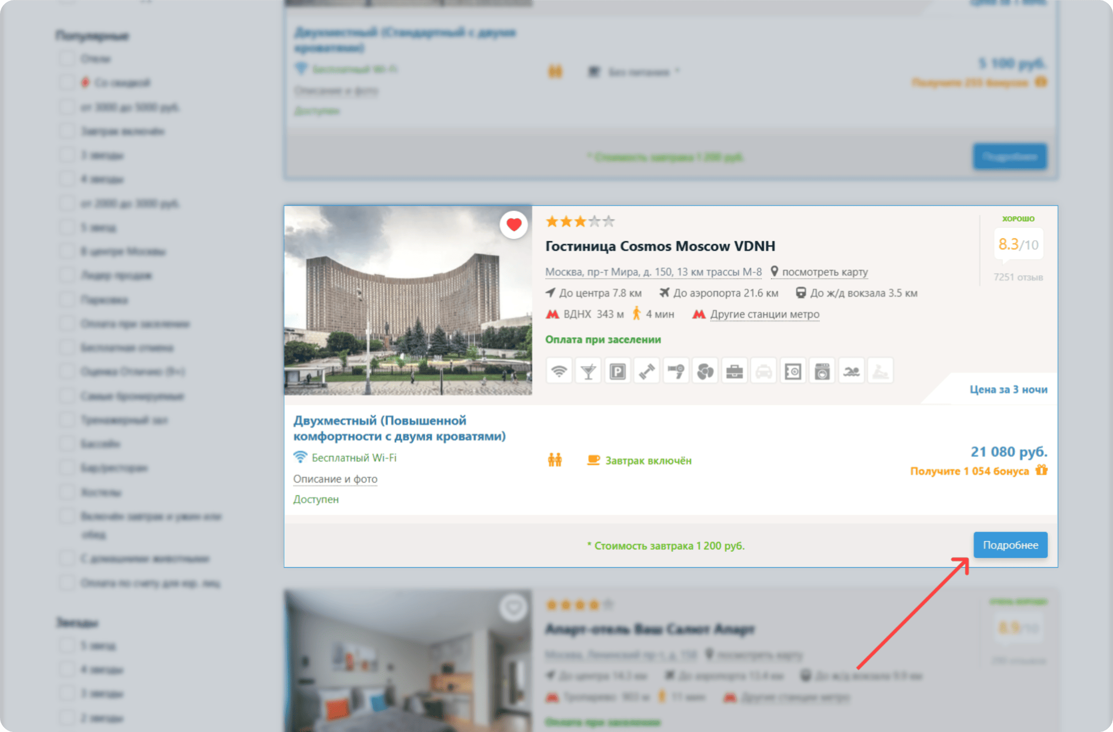Click the dumbbell fitness amenity icon
The image size is (1113, 732).
pyautogui.click(x=647, y=371)
